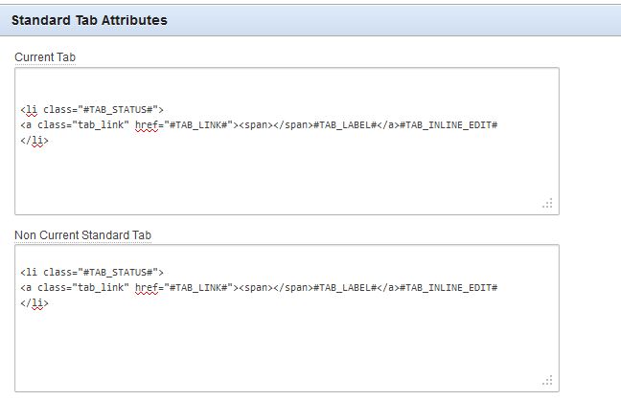The height and width of the screenshot is (400, 621).
Task: Click closing </li> tag in Non Current textarea
Action: (x=34, y=303)
